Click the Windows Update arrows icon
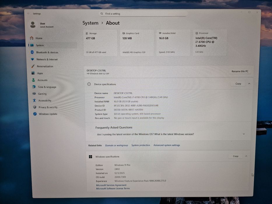272x204 pixels. tap(35, 114)
